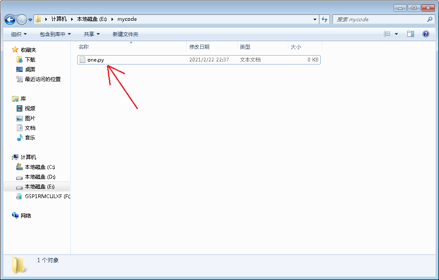Screen dimensions: 439x280
Task: Click the 下载 folder icon
Action: 20,60
